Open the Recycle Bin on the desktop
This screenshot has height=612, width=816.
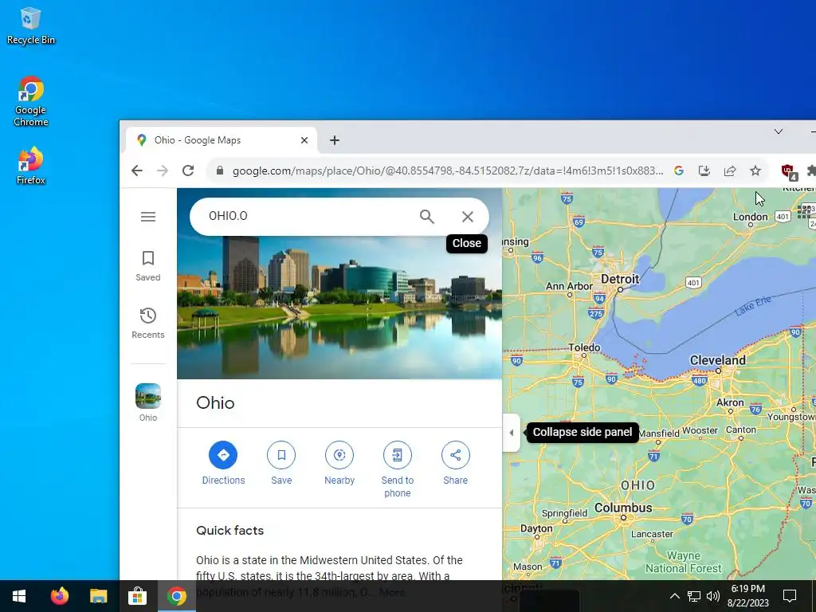pos(31,25)
